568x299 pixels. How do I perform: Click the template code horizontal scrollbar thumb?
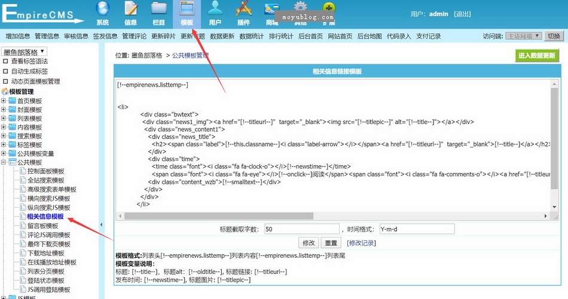[219, 216]
